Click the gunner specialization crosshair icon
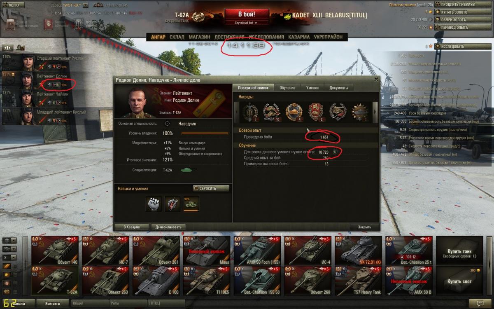494x309 pixels. [x=167, y=123]
